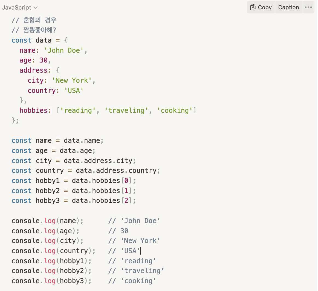The height and width of the screenshot is (291, 318).
Task: Click the 'console.log(name);' statement
Action: pyautogui.click(x=47, y=221)
